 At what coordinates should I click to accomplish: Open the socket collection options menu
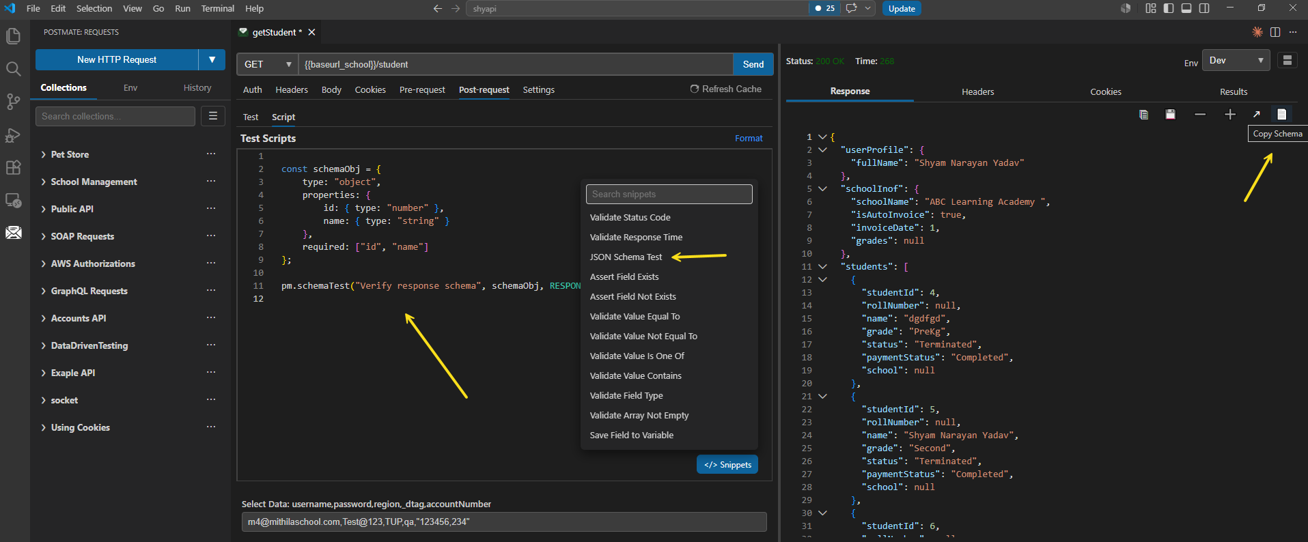click(x=211, y=400)
